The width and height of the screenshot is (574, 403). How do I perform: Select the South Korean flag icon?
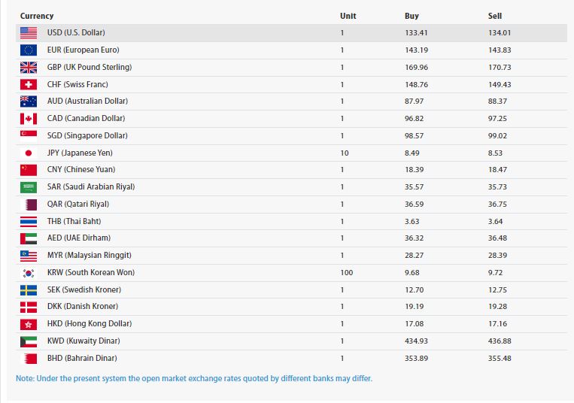(29, 272)
